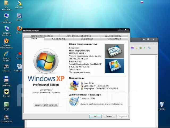
Task: Open Сетевое окружение desktop icon
Action: point(6,31)
